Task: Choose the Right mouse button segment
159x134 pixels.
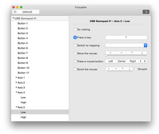Action: pos(133,61)
